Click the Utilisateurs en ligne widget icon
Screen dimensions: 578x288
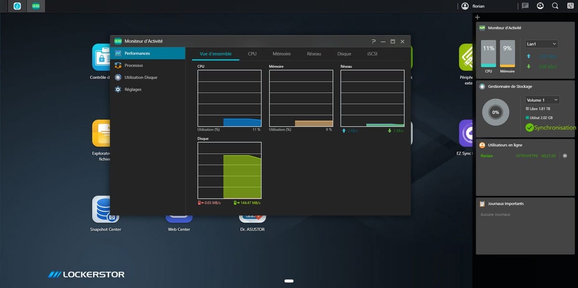click(482, 145)
